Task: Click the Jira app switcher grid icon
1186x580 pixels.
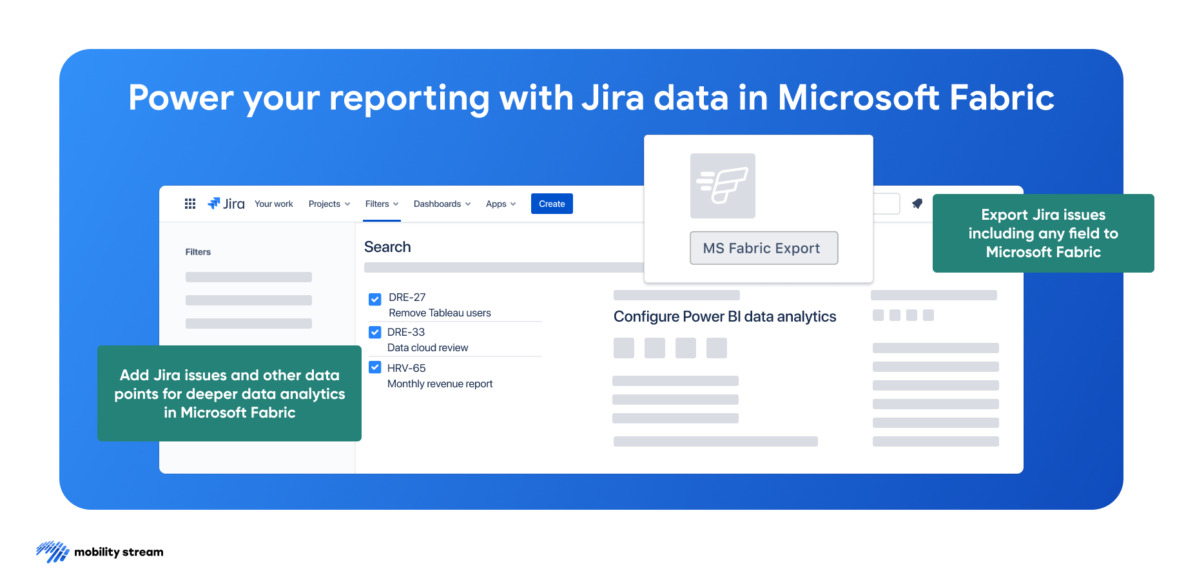Action: (190, 204)
